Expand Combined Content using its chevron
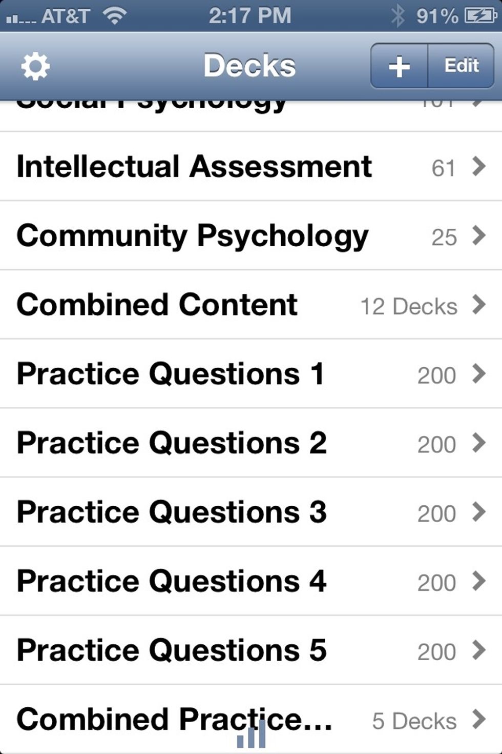 point(478,305)
